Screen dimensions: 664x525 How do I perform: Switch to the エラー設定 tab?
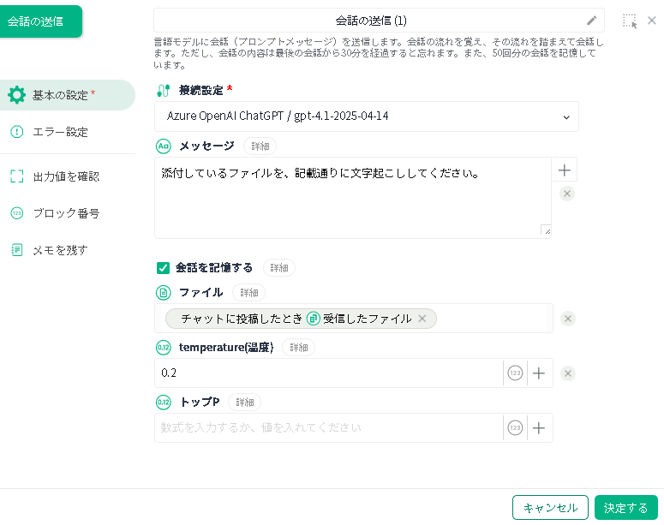pyautogui.click(x=59, y=132)
